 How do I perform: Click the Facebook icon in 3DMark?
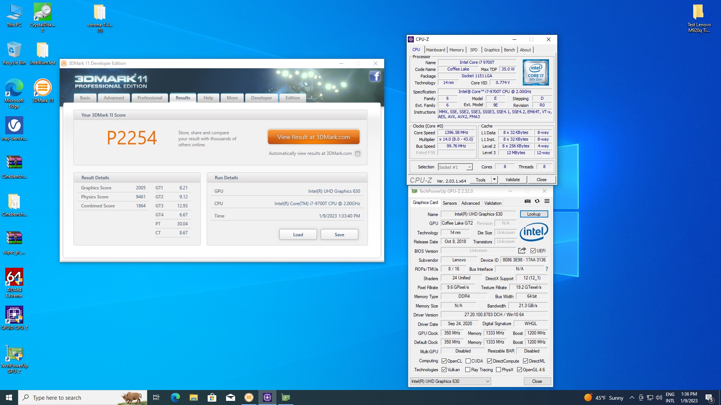[x=375, y=76]
